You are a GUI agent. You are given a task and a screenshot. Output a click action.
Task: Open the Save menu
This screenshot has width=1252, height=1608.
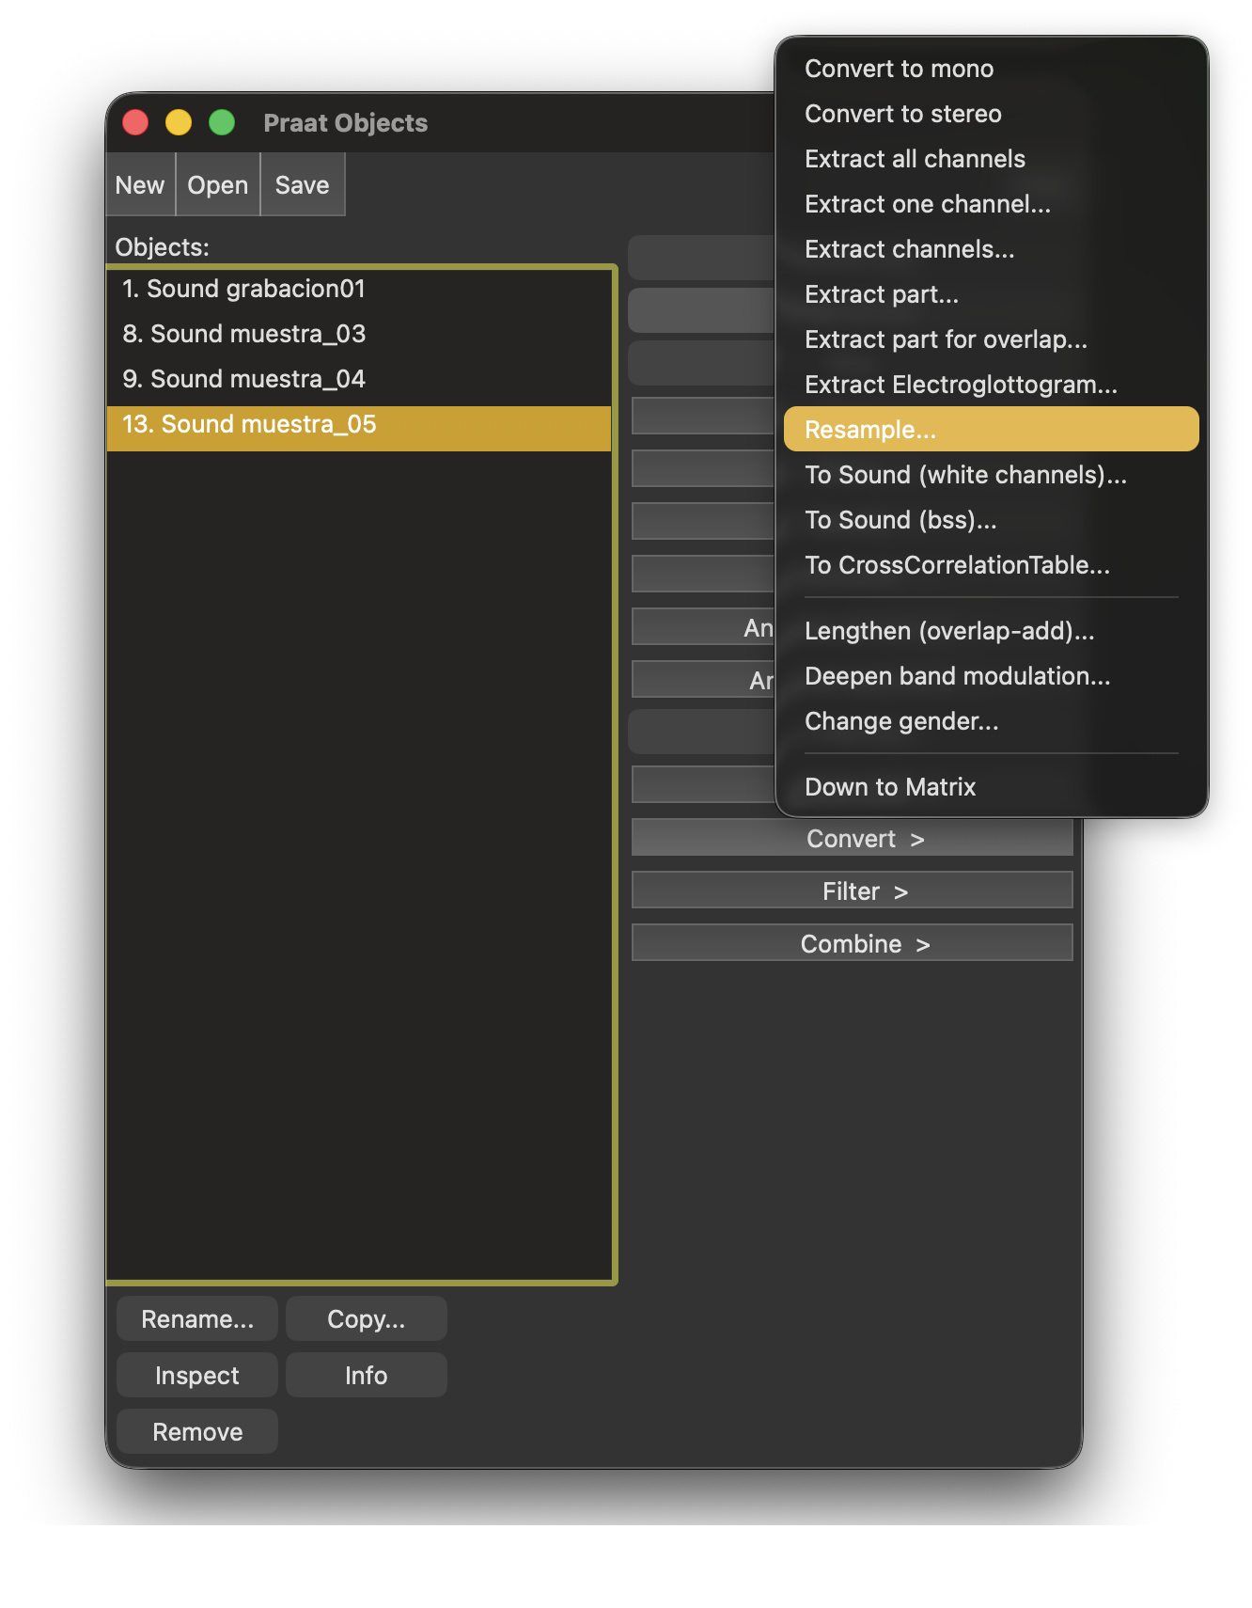302,185
